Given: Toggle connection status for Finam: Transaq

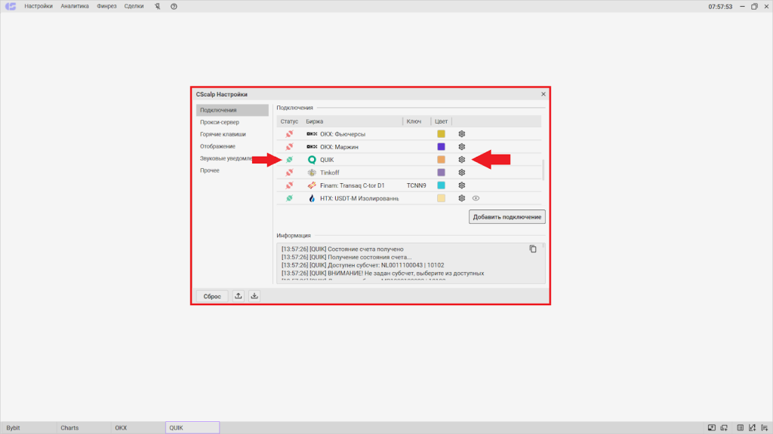Looking at the screenshot, I should tap(289, 185).
